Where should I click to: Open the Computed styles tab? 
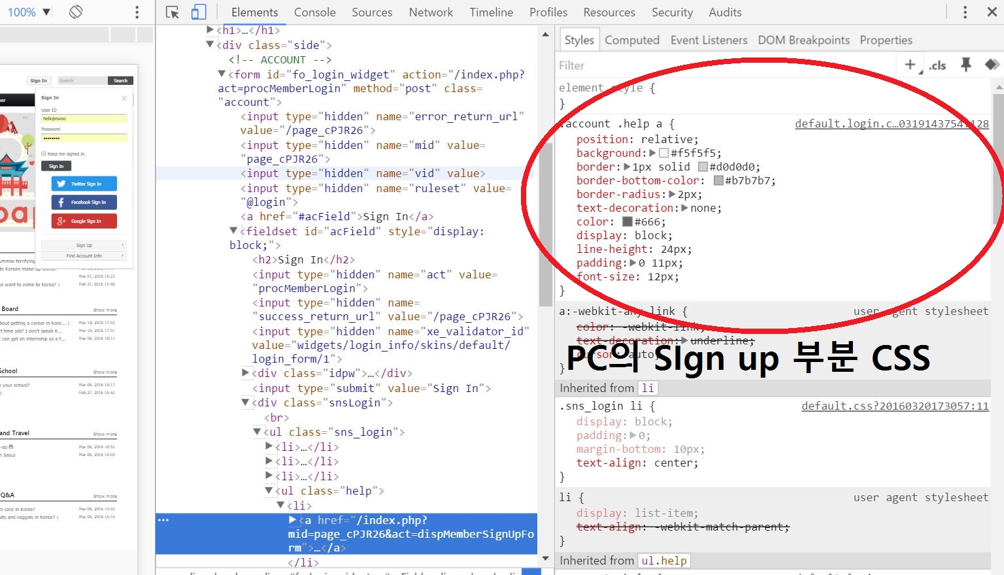tap(631, 40)
